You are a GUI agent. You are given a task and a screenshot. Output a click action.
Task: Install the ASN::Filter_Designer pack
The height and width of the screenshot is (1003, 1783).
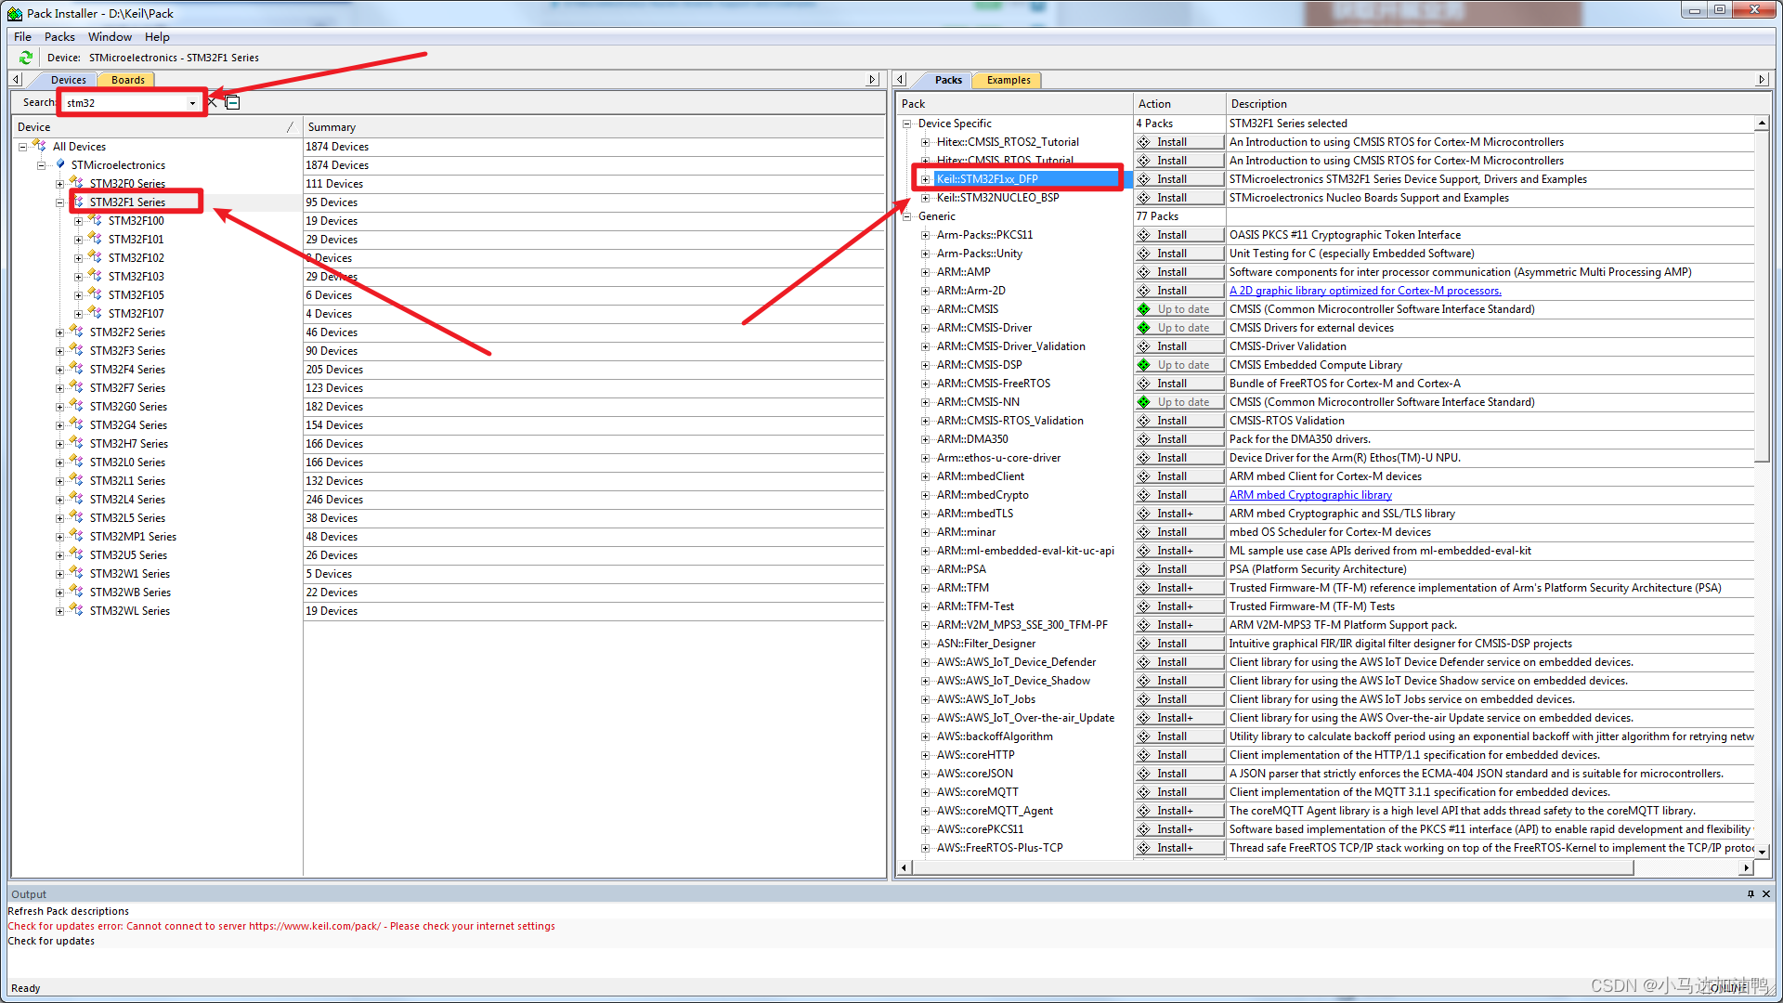pyautogui.click(x=1179, y=644)
